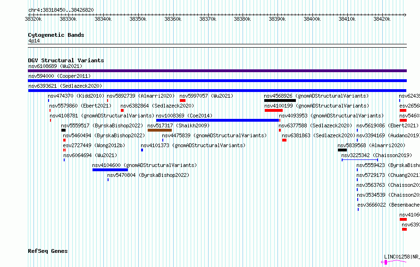Click the RefSeq Genes track heading
Screen dimensions: 420x267
click(x=48, y=251)
